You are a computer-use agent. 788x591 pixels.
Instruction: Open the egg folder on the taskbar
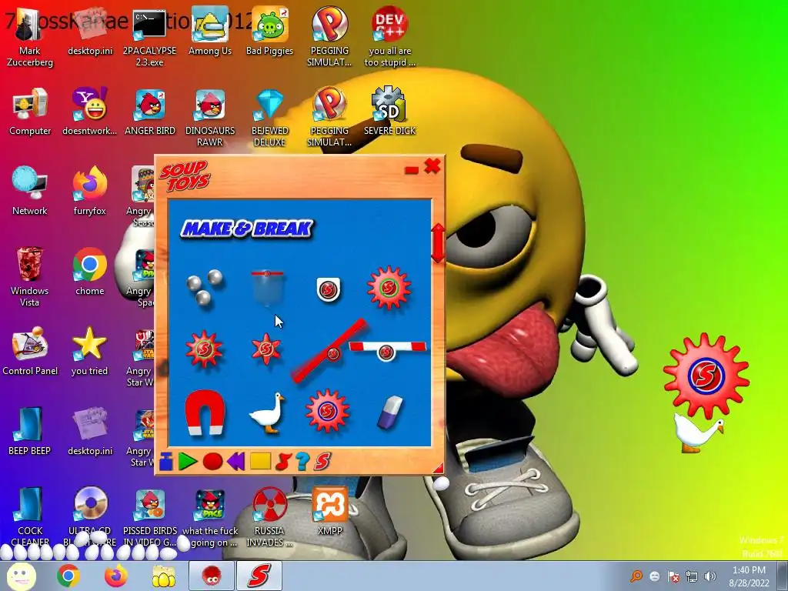tap(163, 576)
